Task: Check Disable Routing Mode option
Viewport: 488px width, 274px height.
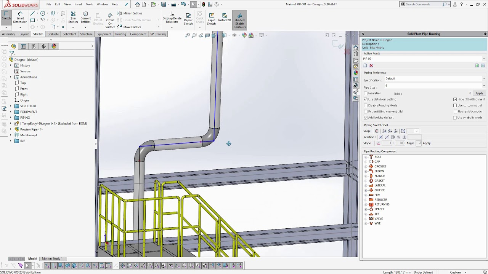Action: click(x=366, y=105)
